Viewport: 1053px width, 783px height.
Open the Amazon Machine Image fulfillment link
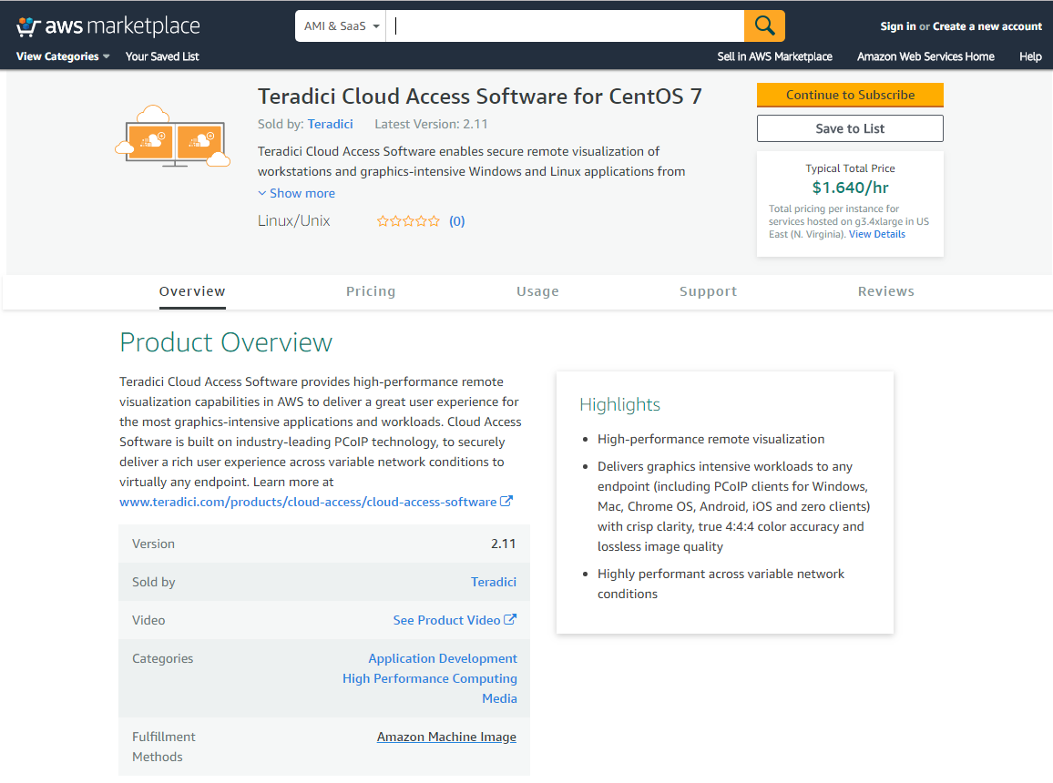click(x=446, y=737)
